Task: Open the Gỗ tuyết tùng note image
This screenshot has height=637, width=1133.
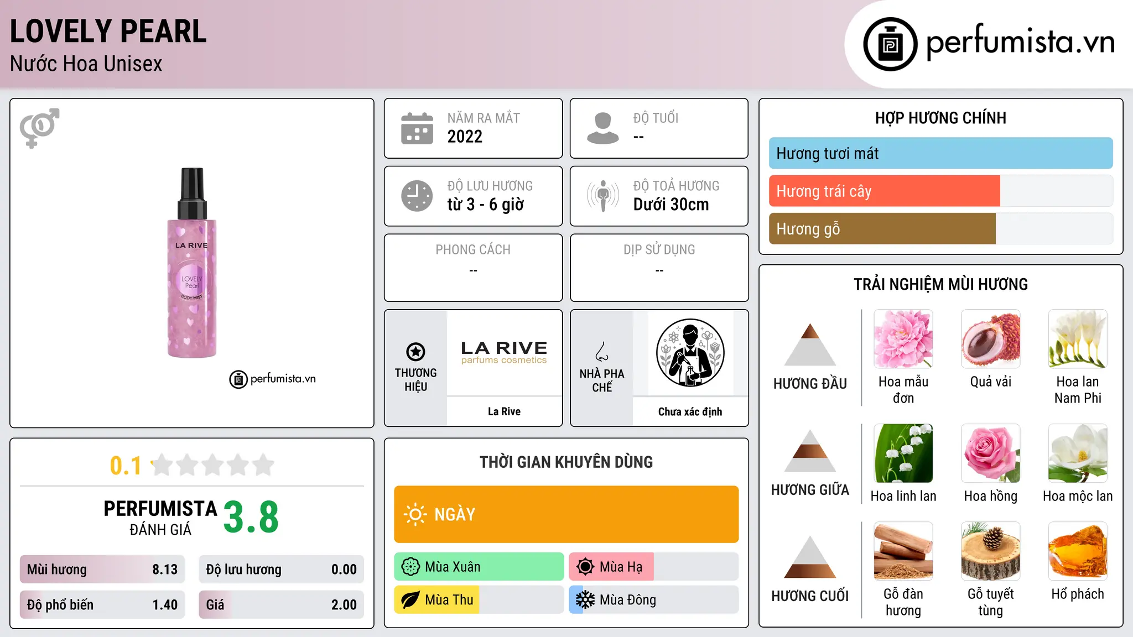Action: (x=991, y=551)
